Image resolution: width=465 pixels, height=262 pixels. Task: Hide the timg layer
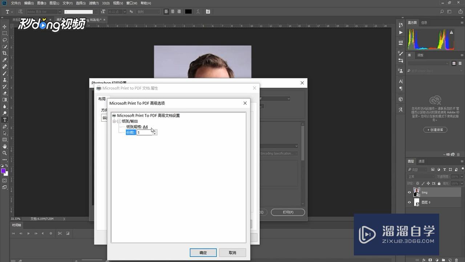[409, 192]
